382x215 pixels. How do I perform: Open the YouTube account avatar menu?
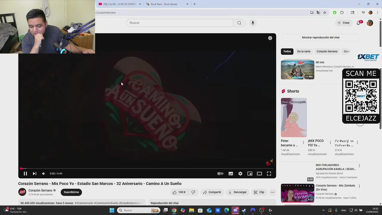pos(370,23)
